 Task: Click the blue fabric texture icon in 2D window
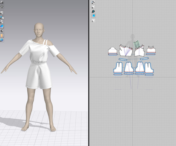(x=93, y=16)
